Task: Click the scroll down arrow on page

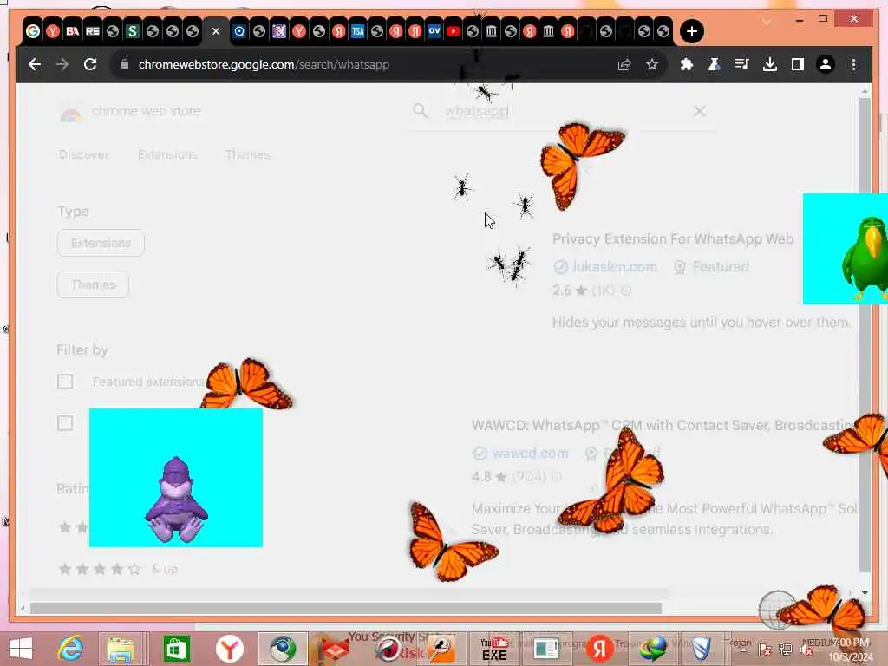Action: tap(865, 593)
